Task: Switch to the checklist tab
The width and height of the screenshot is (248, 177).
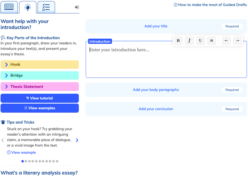Action: (46, 7)
